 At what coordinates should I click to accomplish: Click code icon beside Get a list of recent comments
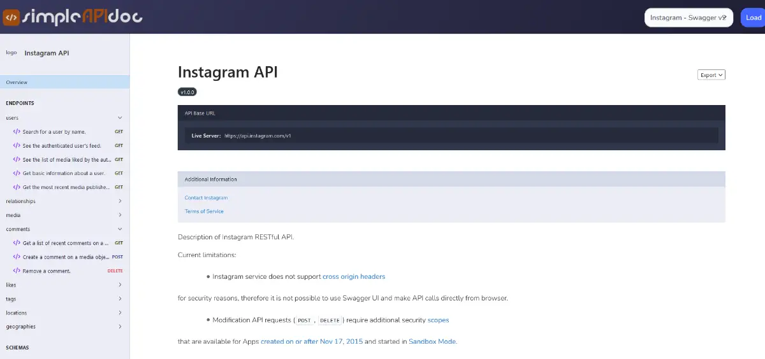17,243
